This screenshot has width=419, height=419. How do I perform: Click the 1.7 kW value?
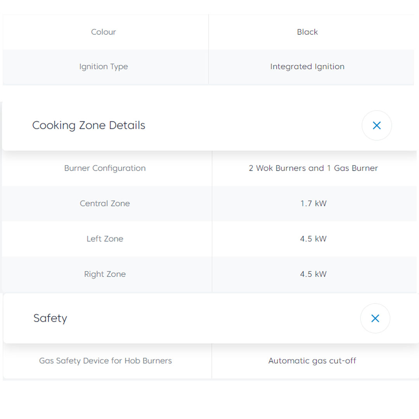(313, 203)
